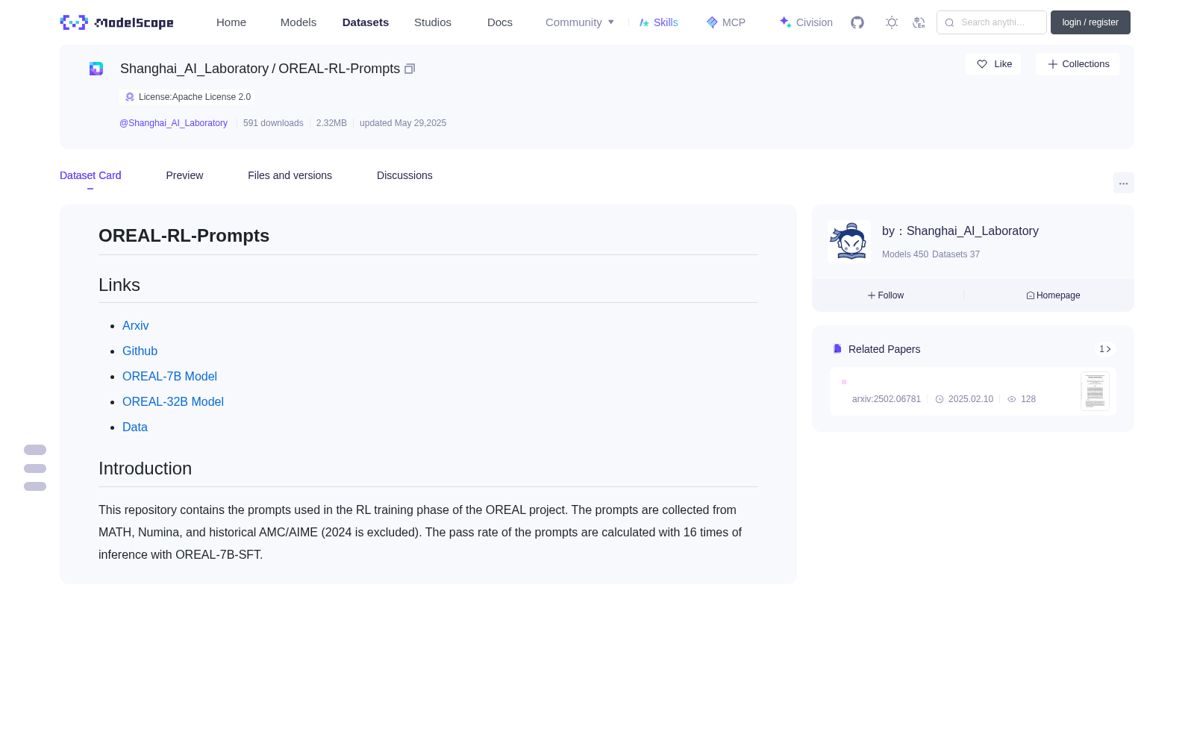Open the Discussions tab
1194x746 pixels.
pos(404,175)
